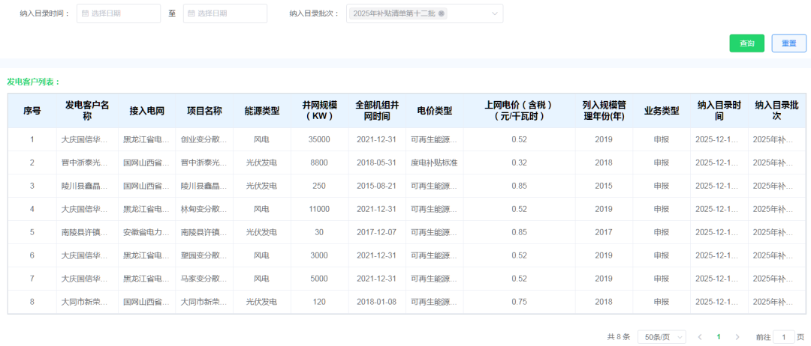The height and width of the screenshot is (346, 811).
Task: Click the 查询 button
Action: coord(746,43)
